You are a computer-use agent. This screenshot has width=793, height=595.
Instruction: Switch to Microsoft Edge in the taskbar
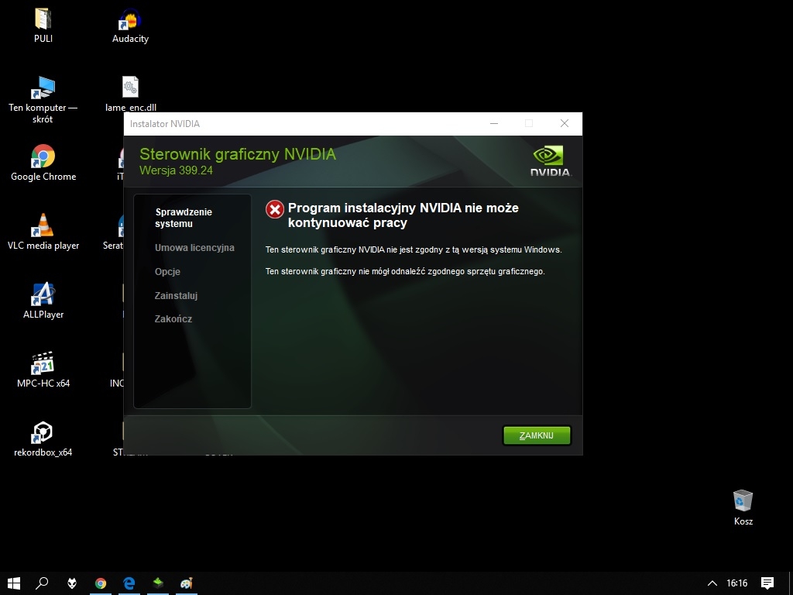(x=129, y=583)
